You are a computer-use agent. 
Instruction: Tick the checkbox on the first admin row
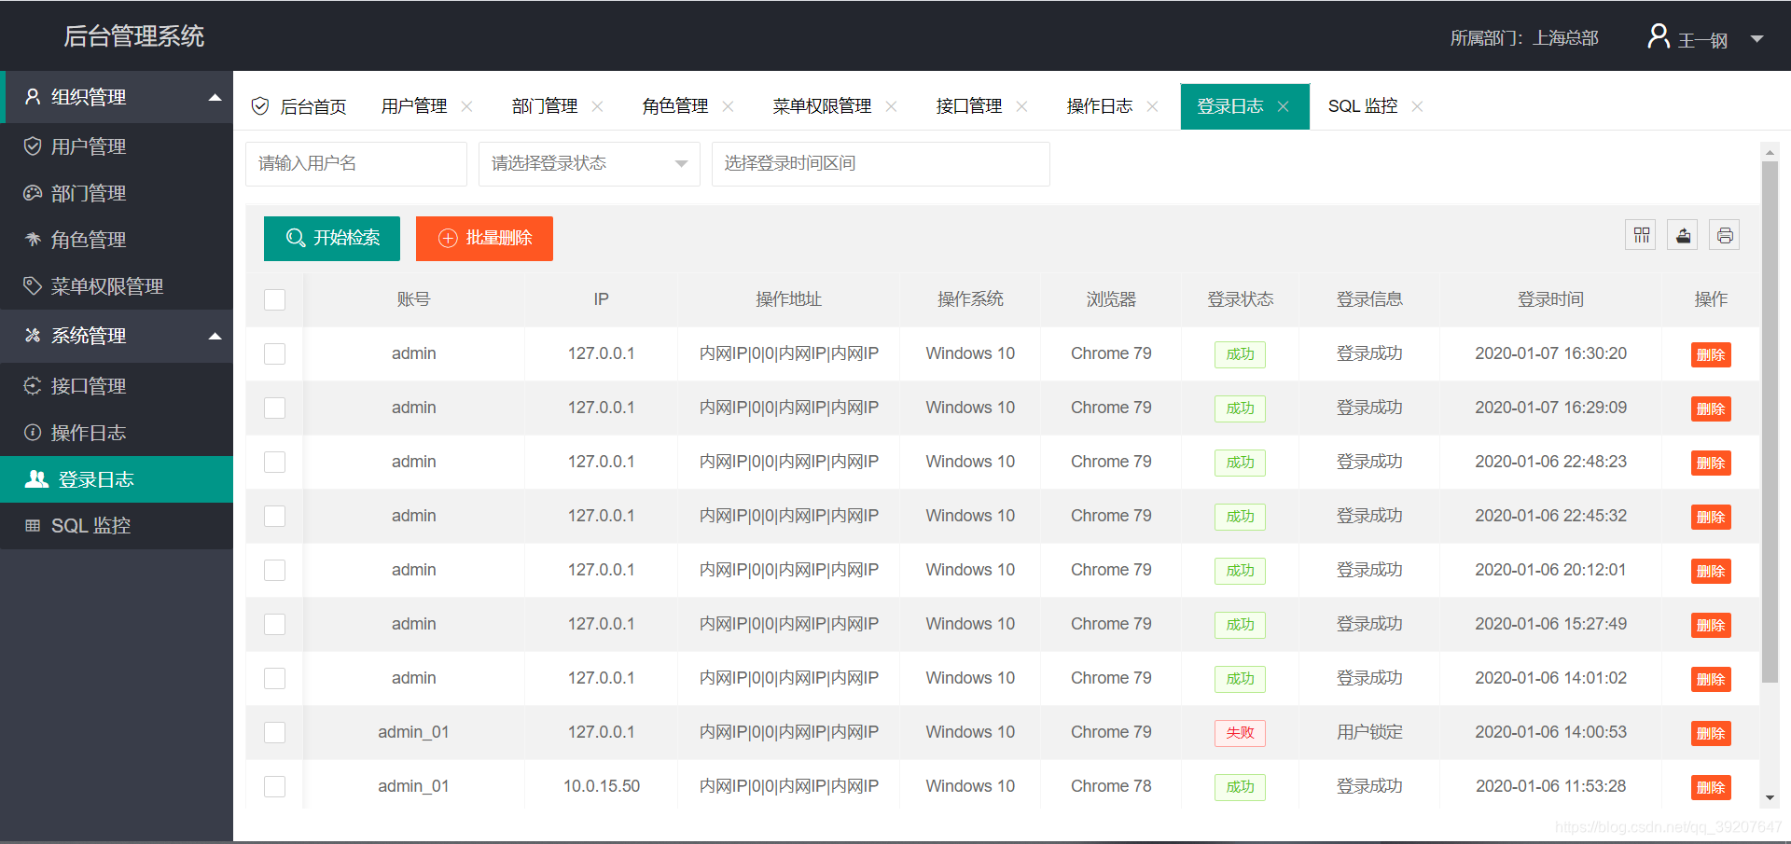274,353
